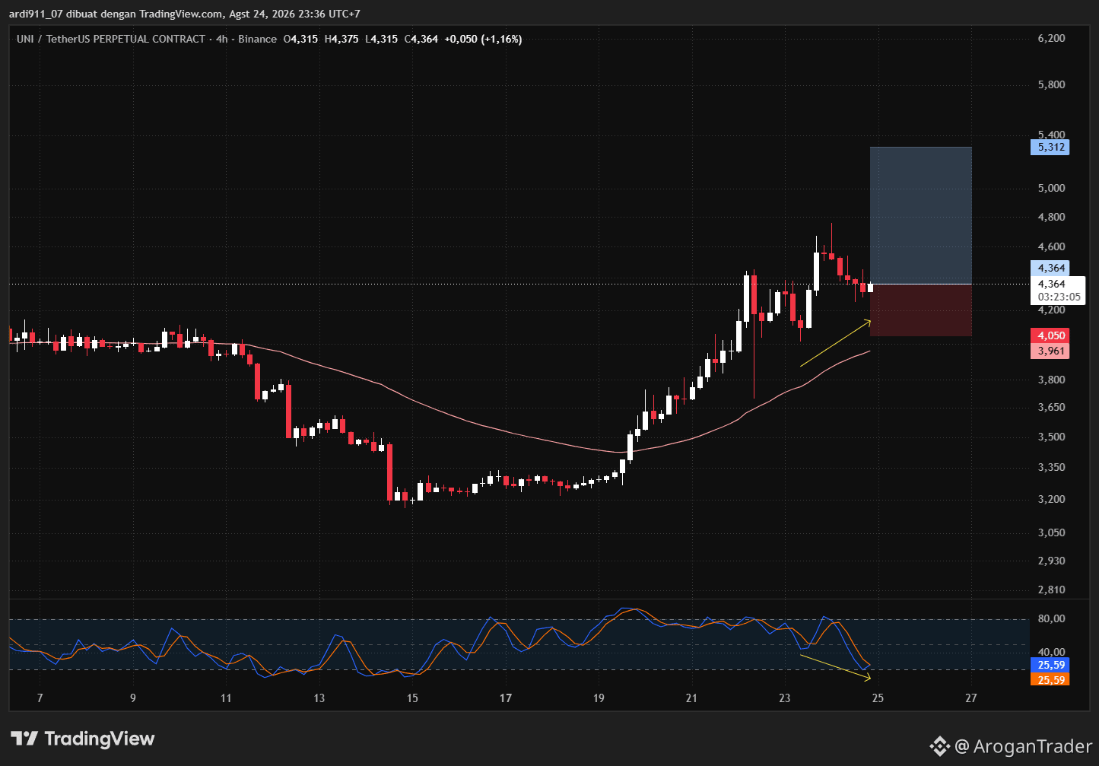Viewport: 1099px width, 766px height.
Task: Click date 15 on the time axis
Action: 412,698
